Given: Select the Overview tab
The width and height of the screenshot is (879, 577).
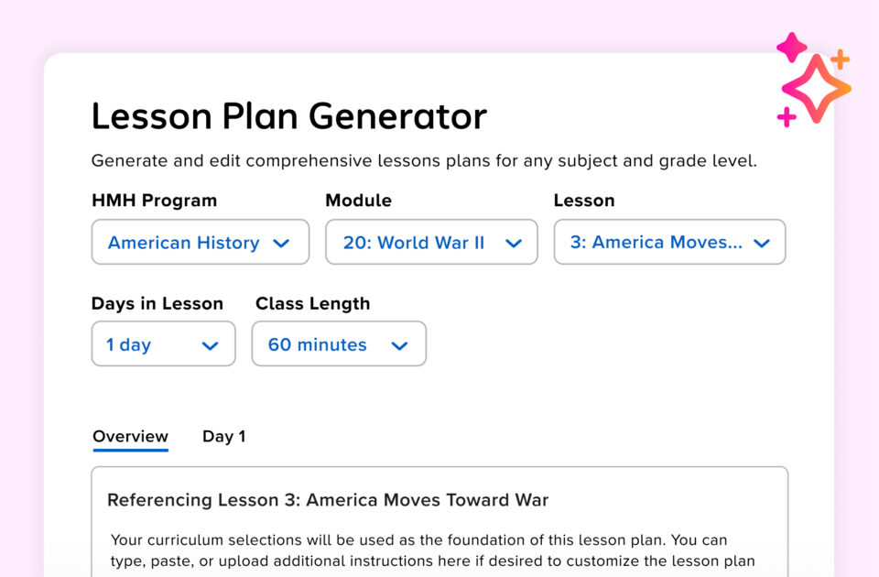Looking at the screenshot, I should 130,436.
